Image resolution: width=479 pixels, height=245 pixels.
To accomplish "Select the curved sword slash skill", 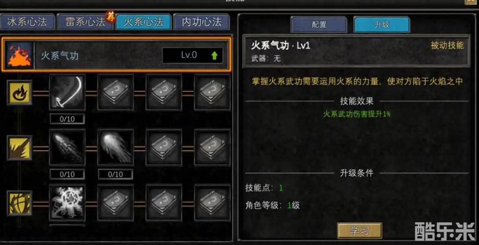I will (x=67, y=92).
